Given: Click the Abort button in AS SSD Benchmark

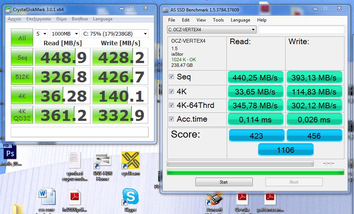Looking at the screenshot, I should coord(294,182).
